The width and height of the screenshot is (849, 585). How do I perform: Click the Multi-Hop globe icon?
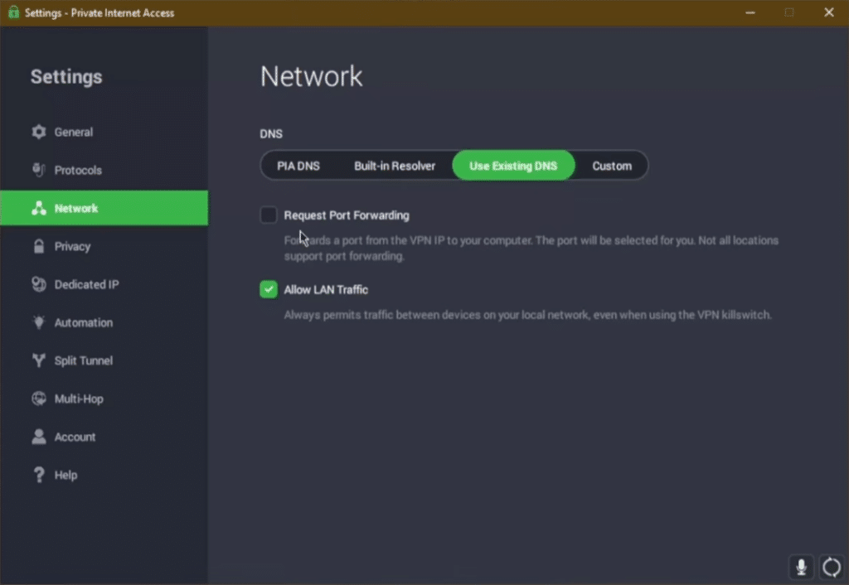[x=38, y=399]
